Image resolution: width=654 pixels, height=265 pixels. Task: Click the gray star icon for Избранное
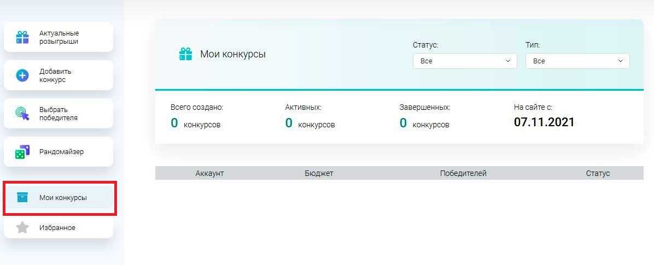[22, 227]
